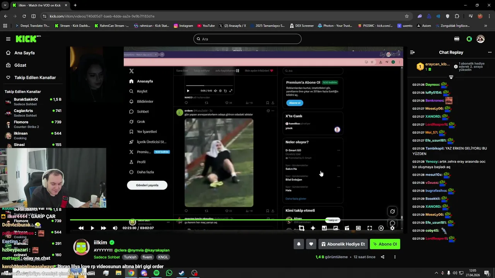This screenshot has width=495, height=278.
Task: Open the DEX Screener bookmark
Action: coord(301,26)
